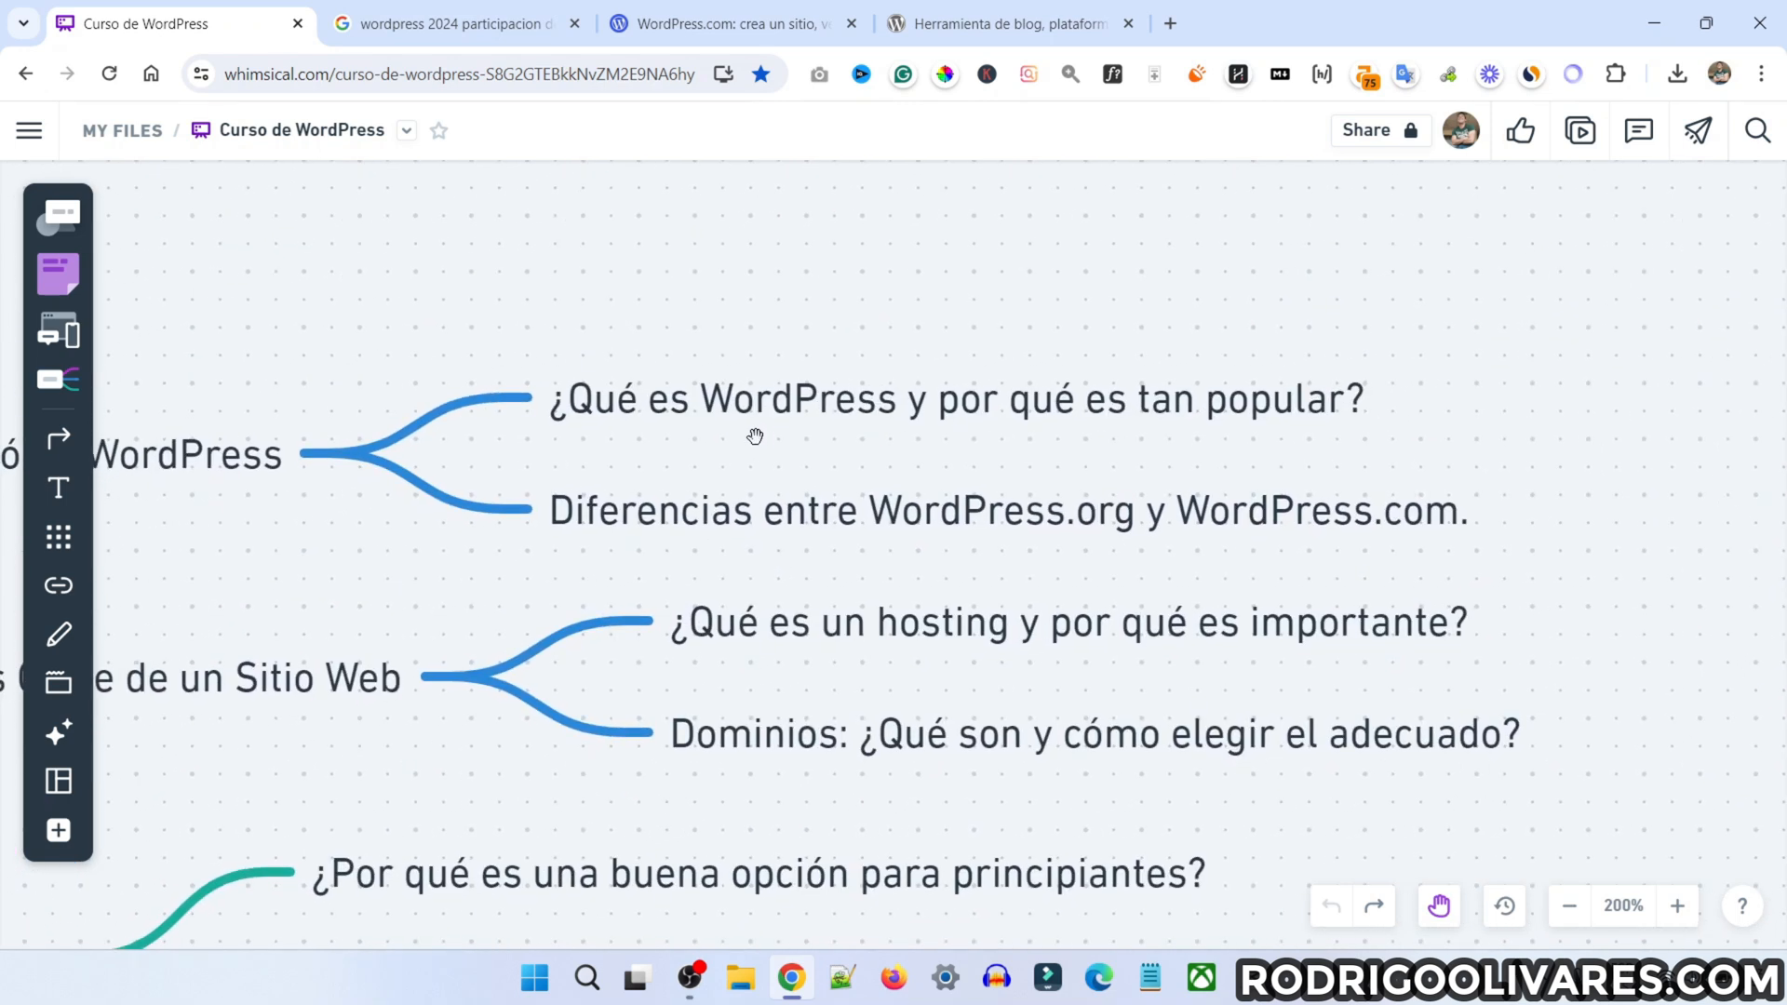Open the user avatar in Whimsical header

coord(1460,130)
